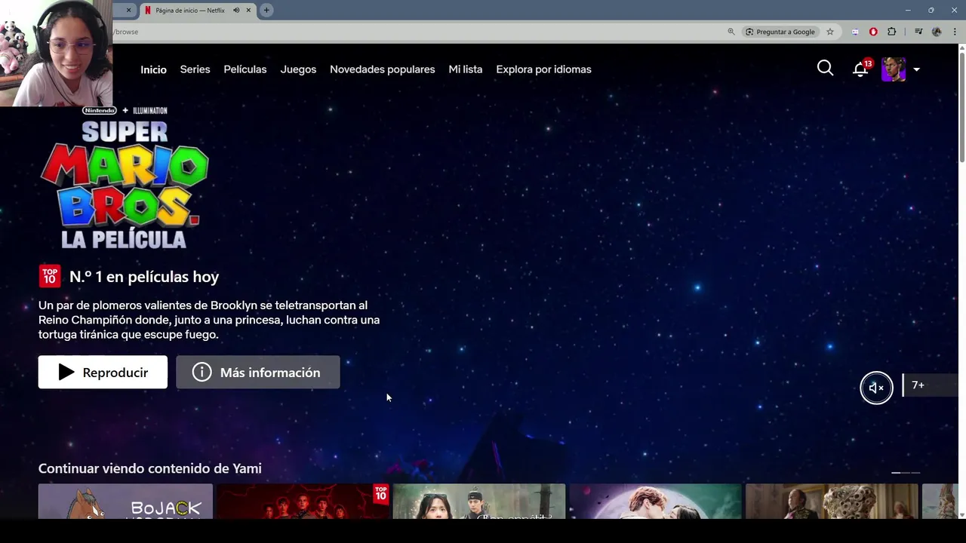
Task: Mute the tab using the speaker icon
Action: [x=236, y=10]
